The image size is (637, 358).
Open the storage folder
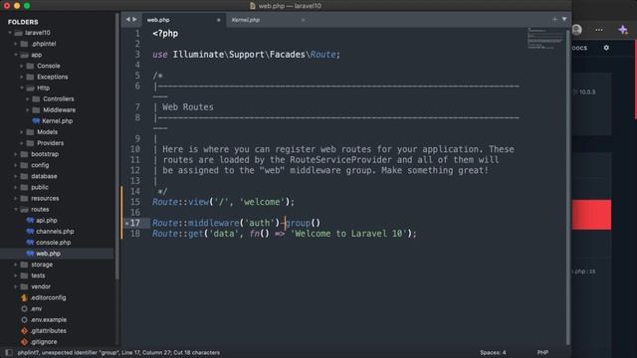[x=42, y=265]
